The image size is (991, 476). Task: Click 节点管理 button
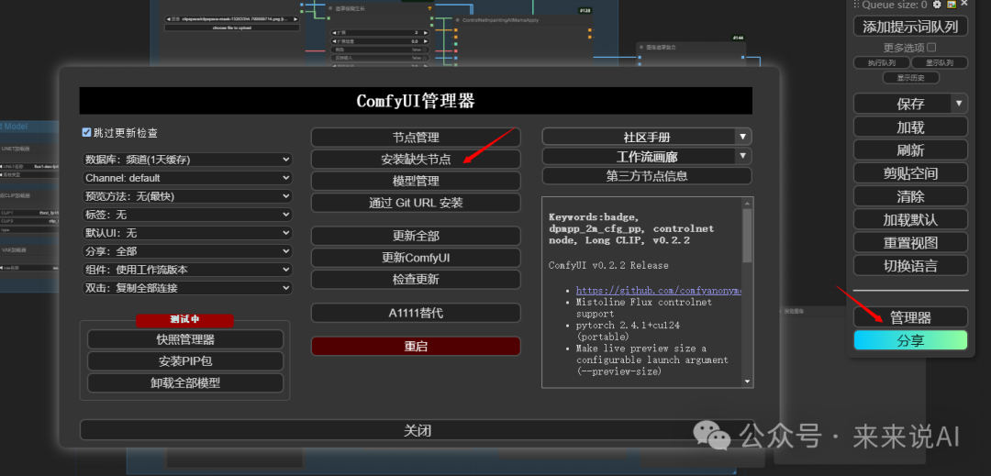coord(416,137)
